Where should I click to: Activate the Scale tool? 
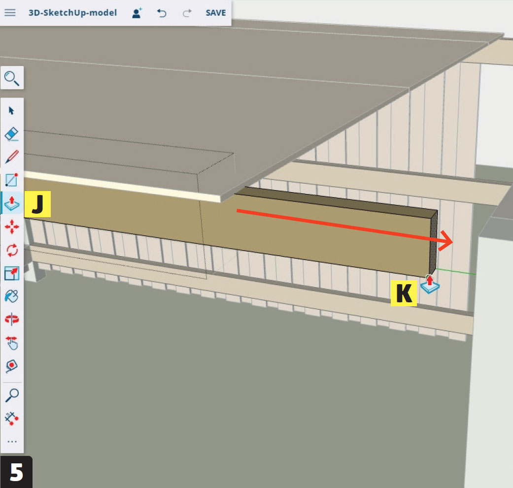click(x=12, y=273)
